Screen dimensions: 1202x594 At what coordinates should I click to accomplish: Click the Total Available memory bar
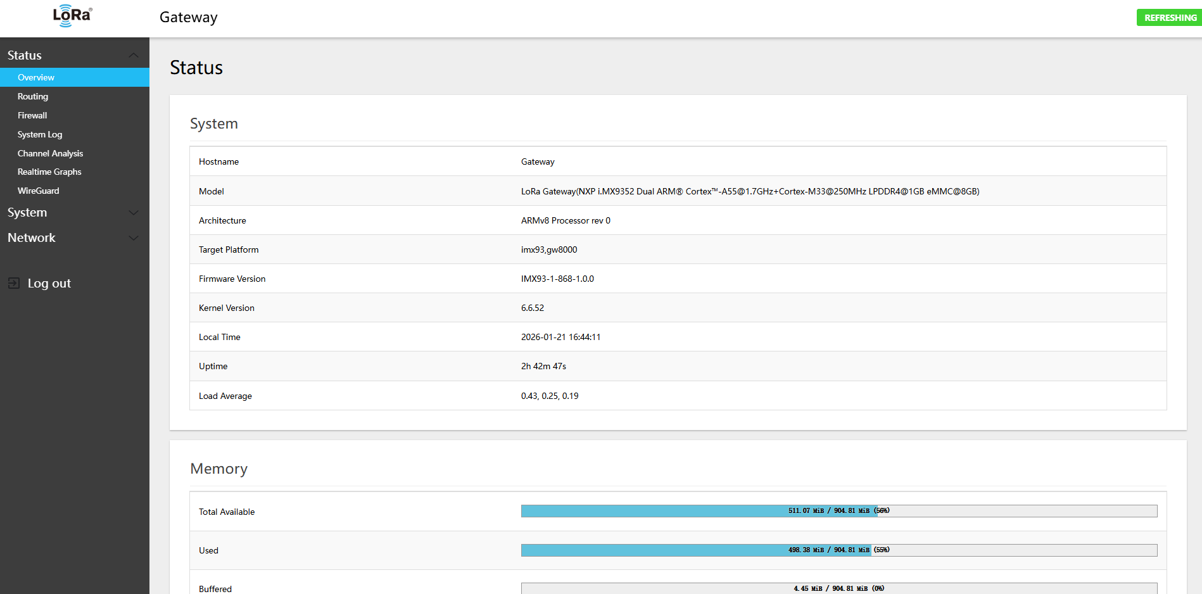[838, 511]
